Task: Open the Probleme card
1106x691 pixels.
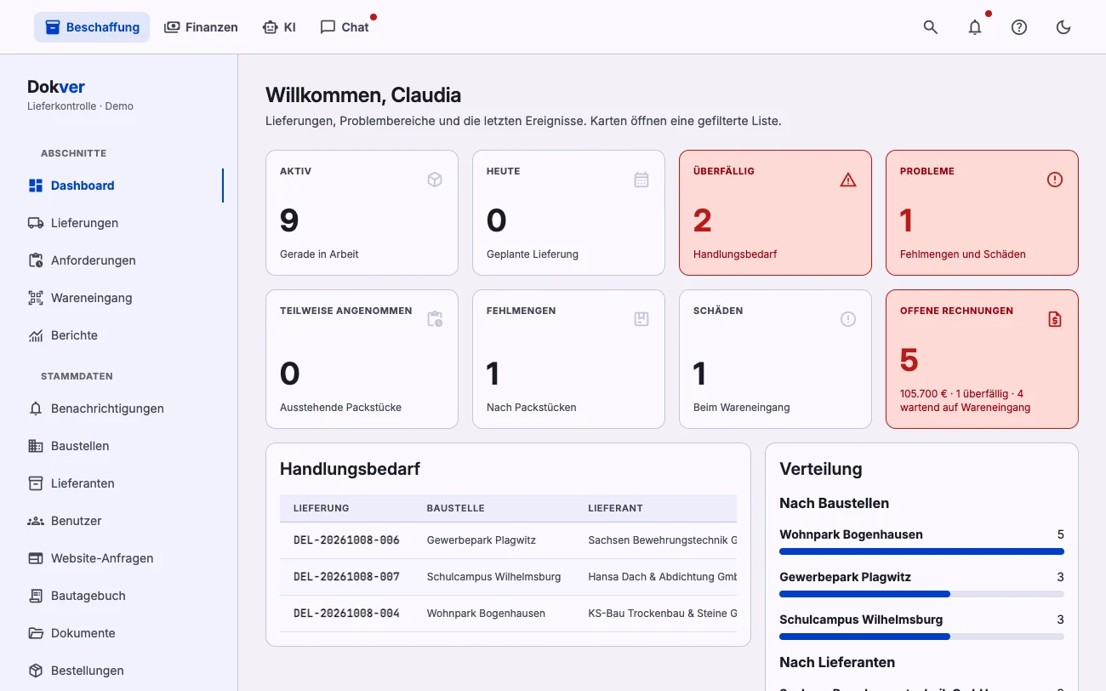Action: [982, 213]
